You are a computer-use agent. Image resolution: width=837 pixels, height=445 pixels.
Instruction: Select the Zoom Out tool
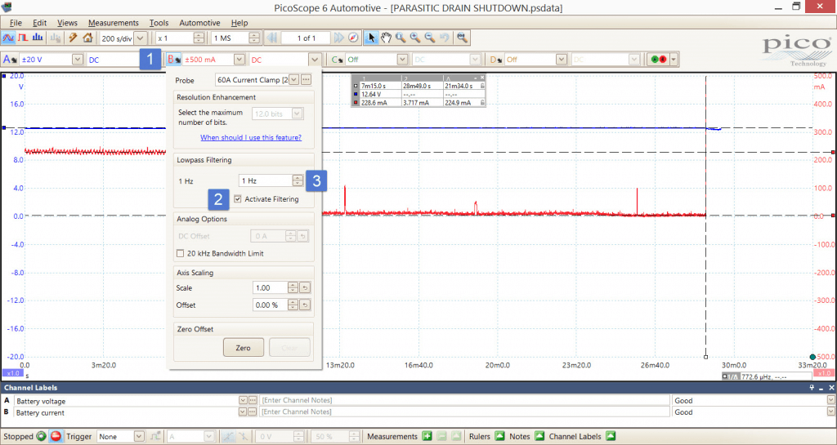click(x=429, y=38)
